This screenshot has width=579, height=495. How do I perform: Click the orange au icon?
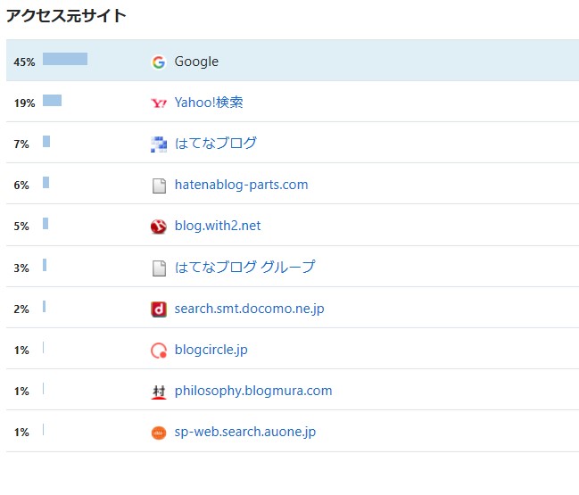[x=159, y=433]
